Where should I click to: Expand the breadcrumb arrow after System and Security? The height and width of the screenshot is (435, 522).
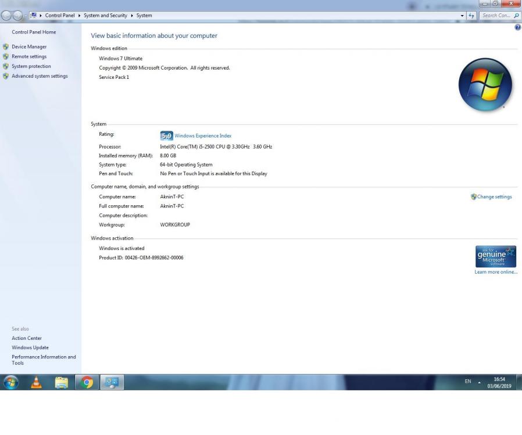click(x=132, y=16)
